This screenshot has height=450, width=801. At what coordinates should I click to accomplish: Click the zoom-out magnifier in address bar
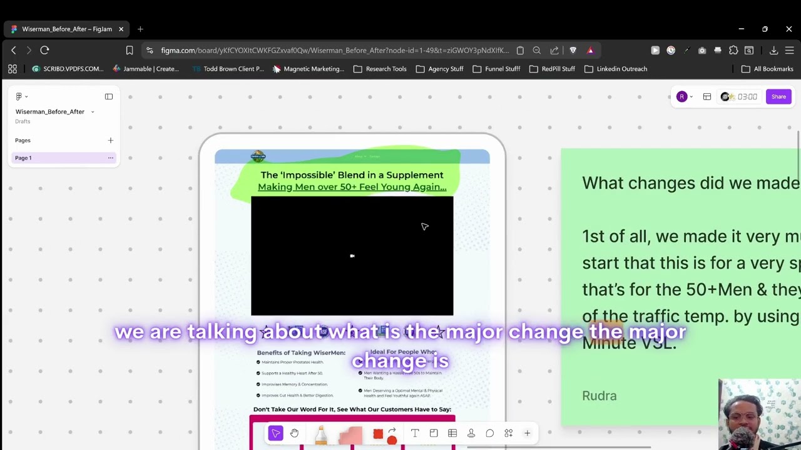pos(537,50)
